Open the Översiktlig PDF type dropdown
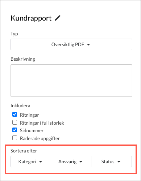Image resolution: width=141 pixels, height=181 pixels. (x=71, y=44)
